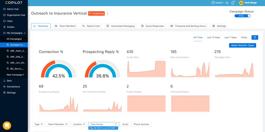Click the My Campaigns megaphone icon

4,33
